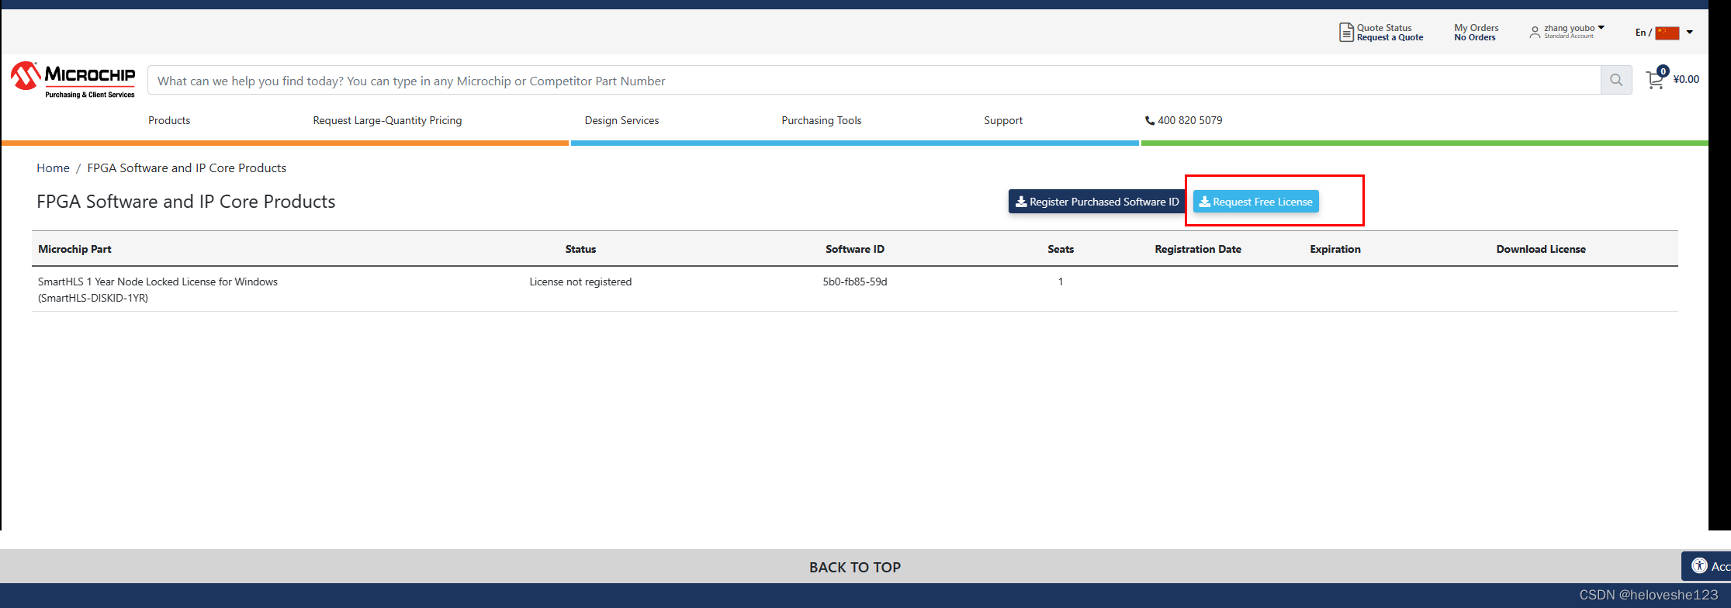1731x608 pixels.
Task: Focus the part number search field
Action: point(874,81)
